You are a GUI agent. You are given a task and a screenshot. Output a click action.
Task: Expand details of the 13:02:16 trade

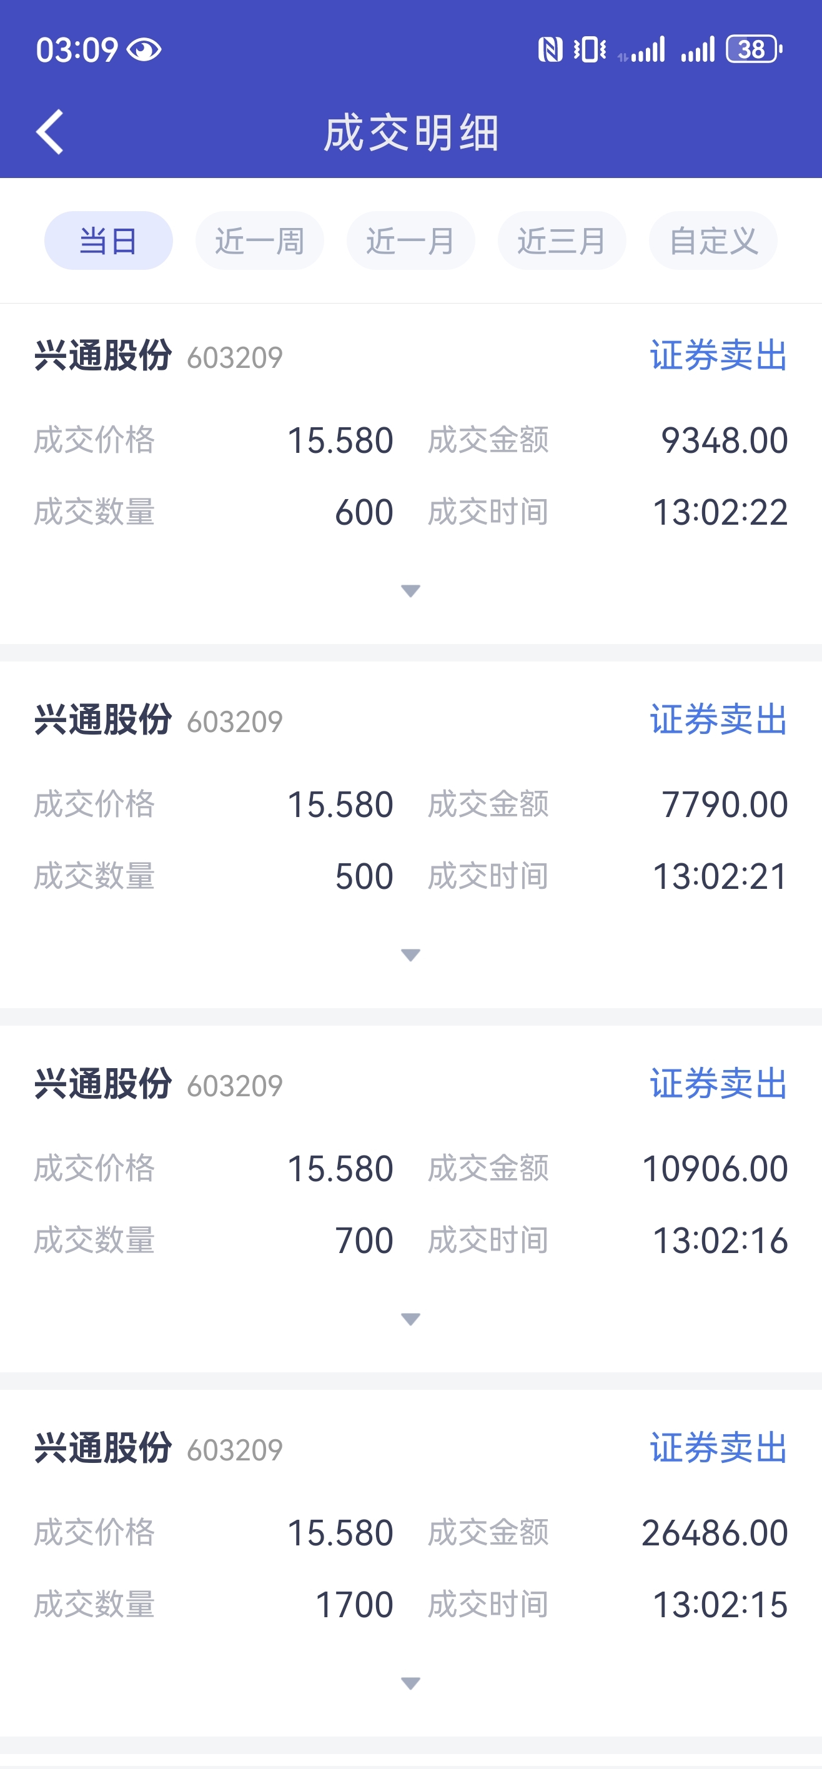410,1319
